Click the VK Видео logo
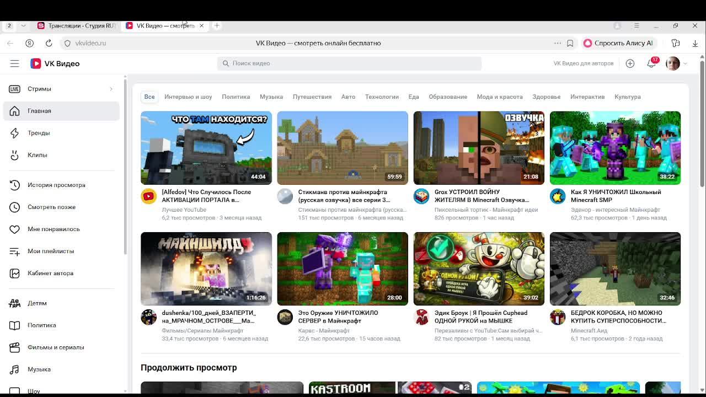The width and height of the screenshot is (706, 397). pos(55,63)
